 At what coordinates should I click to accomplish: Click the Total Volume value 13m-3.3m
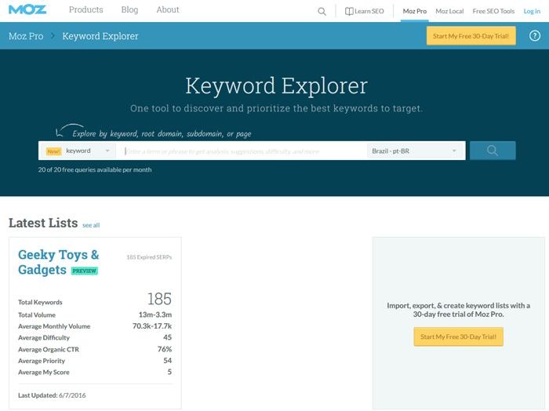pyautogui.click(x=155, y=315)
